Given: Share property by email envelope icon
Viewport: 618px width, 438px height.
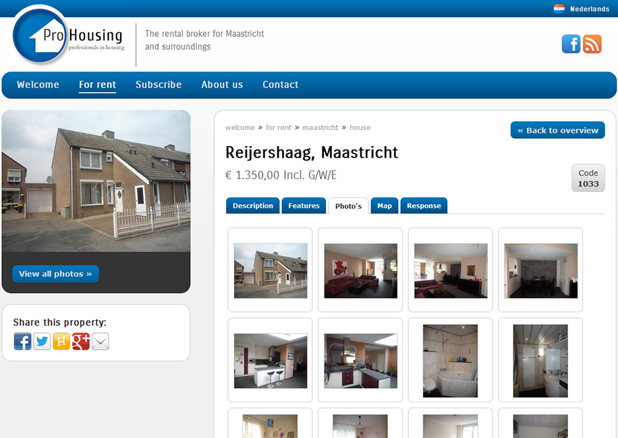Looking at the screenshot, I should [x=100, y=341].
